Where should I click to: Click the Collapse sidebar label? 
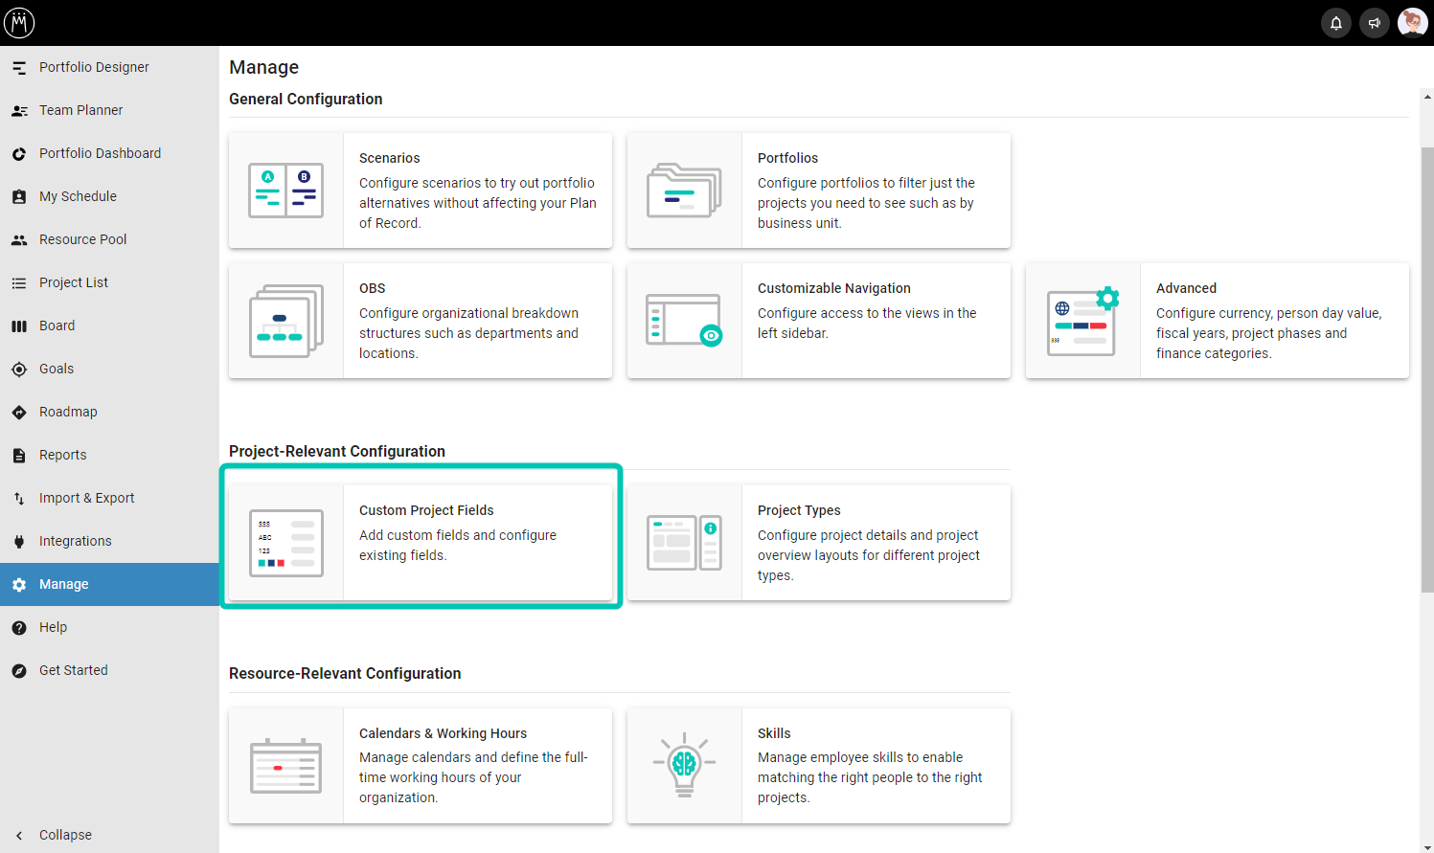[65, 835]
